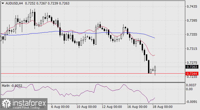Click the 16 Aug 00:00 time label
The width and height of the screenshot is (200, 110).
pyautogui.click(x=137, y=107)
